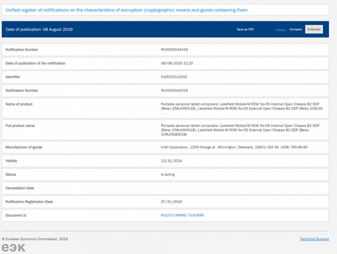Click the Date of publication of the notification label
The height and width of the screenshot is (254, 337).
point(35,63)
